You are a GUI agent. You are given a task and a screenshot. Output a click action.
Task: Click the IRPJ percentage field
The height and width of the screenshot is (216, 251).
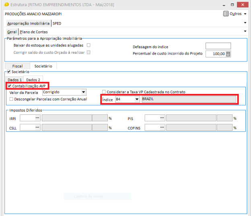100,118
